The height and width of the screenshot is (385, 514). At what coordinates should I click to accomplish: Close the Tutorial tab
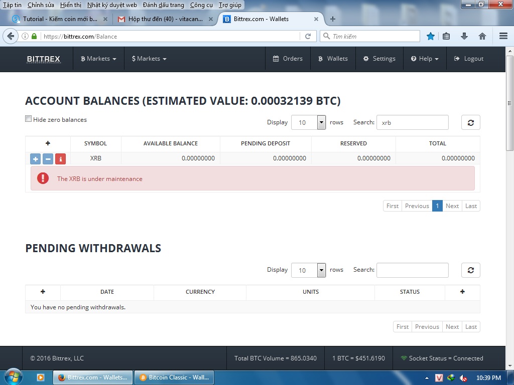click(105, 19)
